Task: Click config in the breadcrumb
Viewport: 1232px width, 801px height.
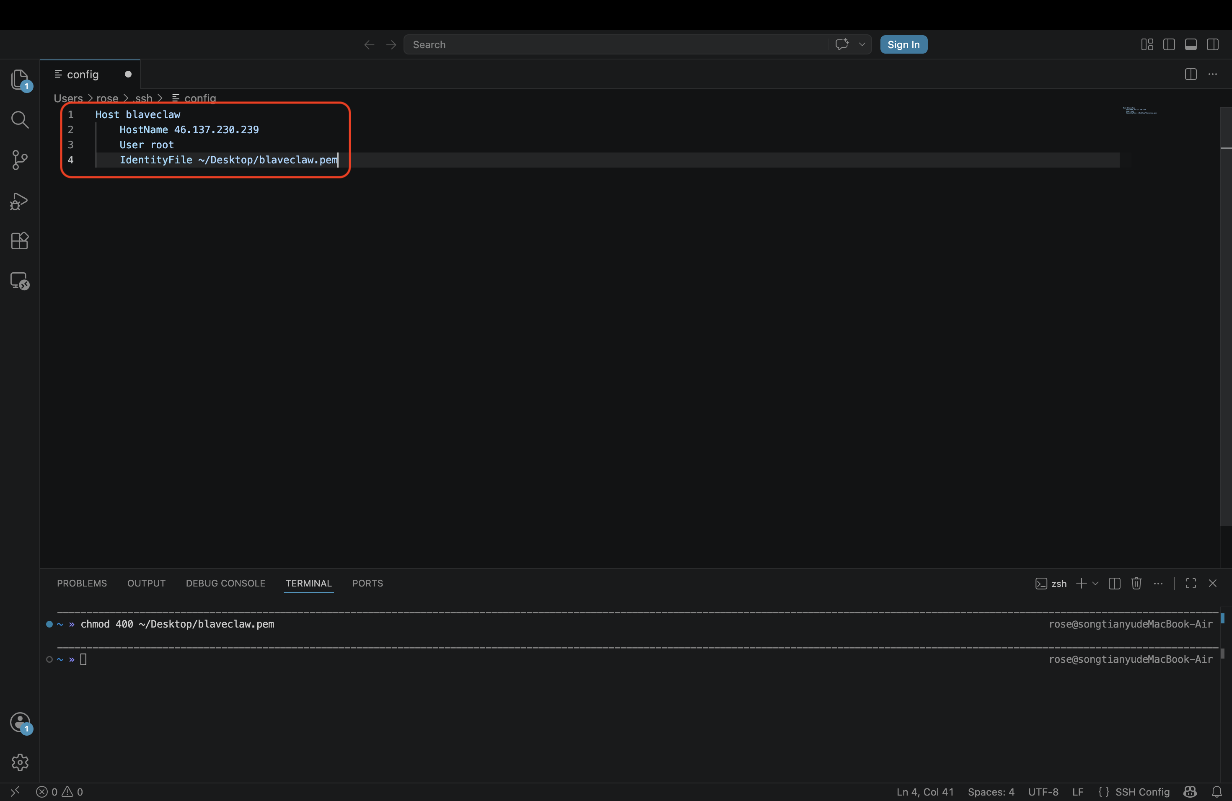Action: [x=194, y=98]
